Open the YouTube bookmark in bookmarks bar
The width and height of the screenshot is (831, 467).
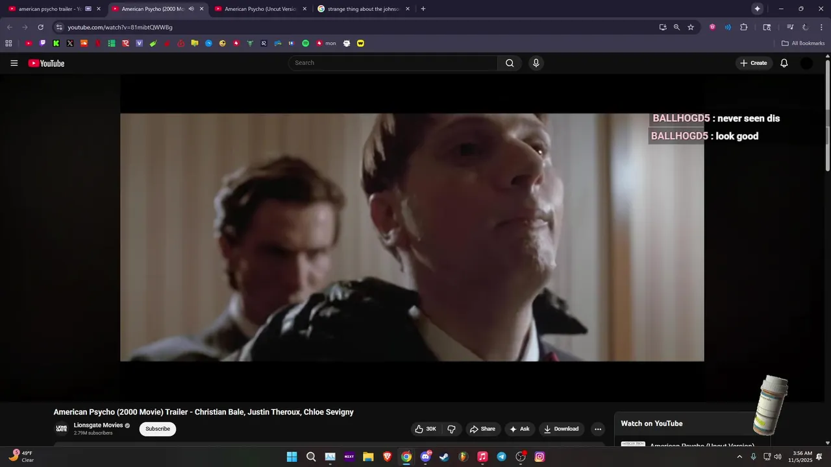point(29,43)
